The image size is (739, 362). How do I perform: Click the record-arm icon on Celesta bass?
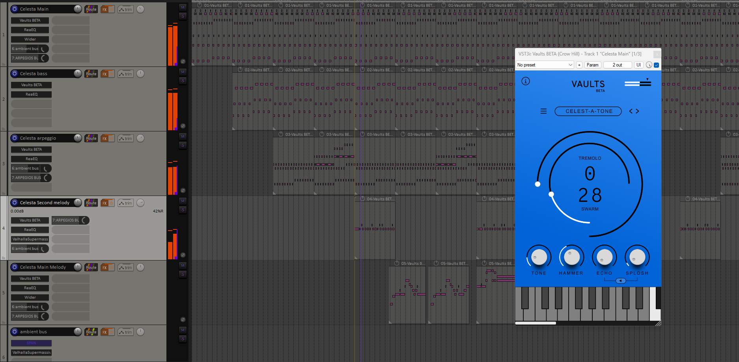(15, 74)
